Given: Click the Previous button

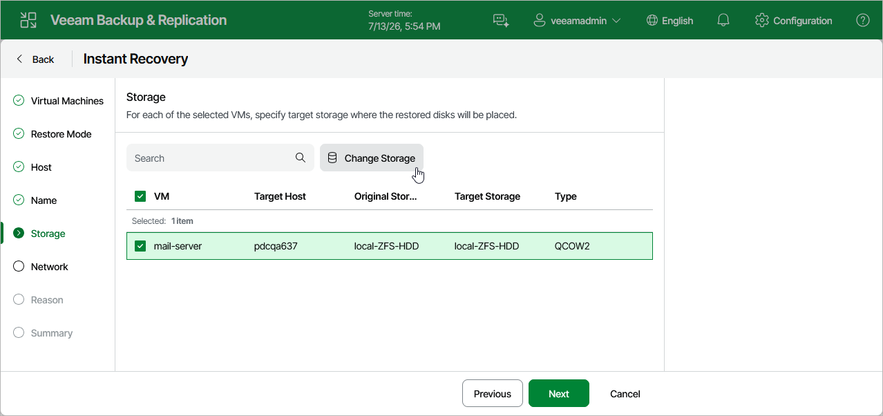Looking at the screenshot, I should coord(493,393).
